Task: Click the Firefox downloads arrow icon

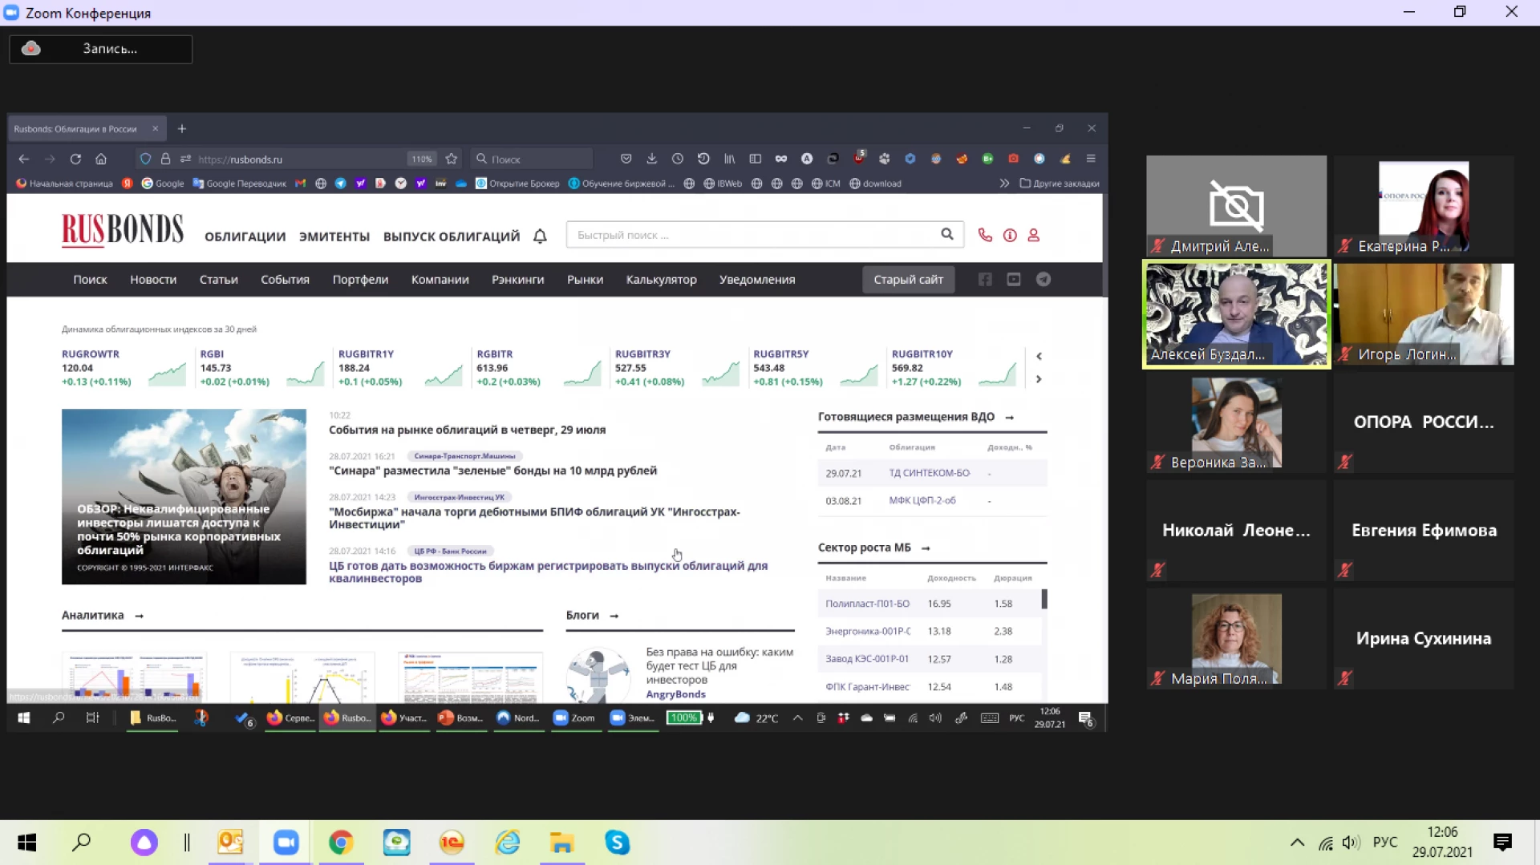Action: click(651, 159)
